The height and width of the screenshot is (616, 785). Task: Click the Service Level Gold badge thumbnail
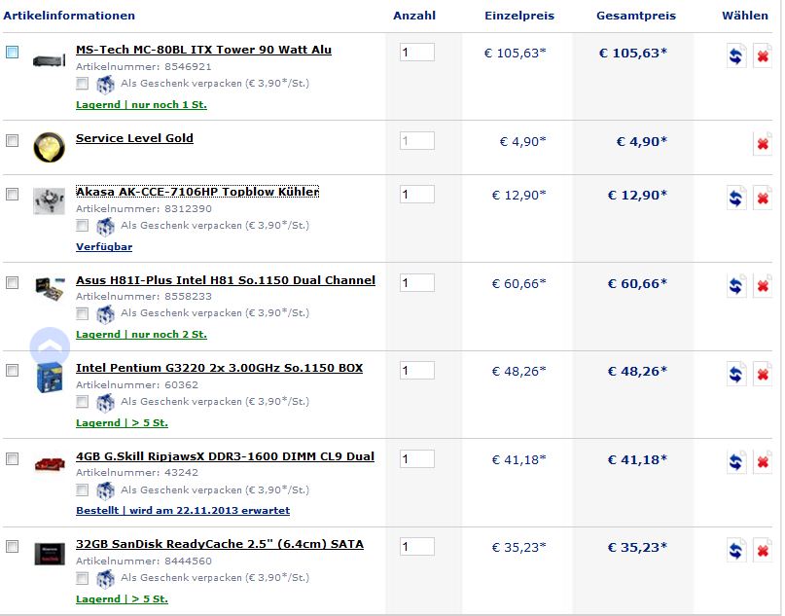coord(49,147)
